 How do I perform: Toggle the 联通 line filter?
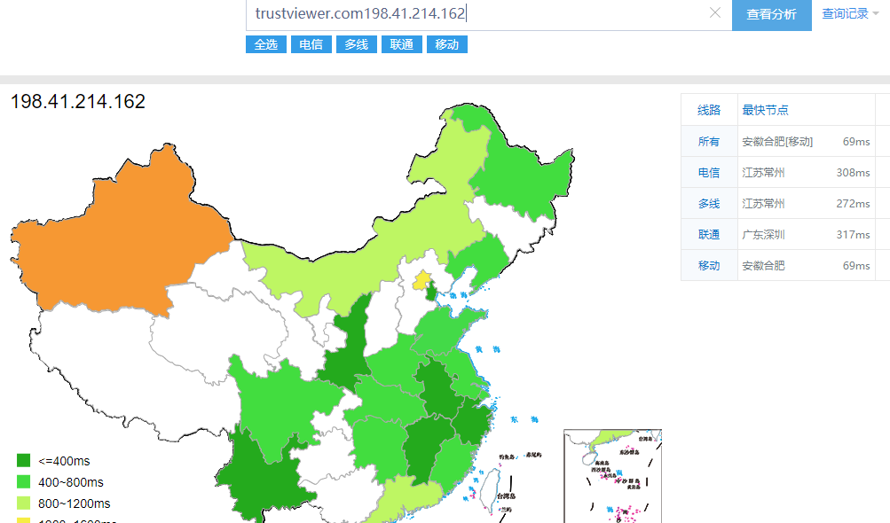point(402,44)
